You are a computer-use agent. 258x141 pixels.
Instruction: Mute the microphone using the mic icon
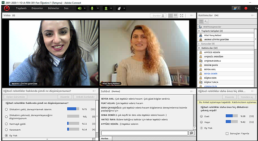92,8
